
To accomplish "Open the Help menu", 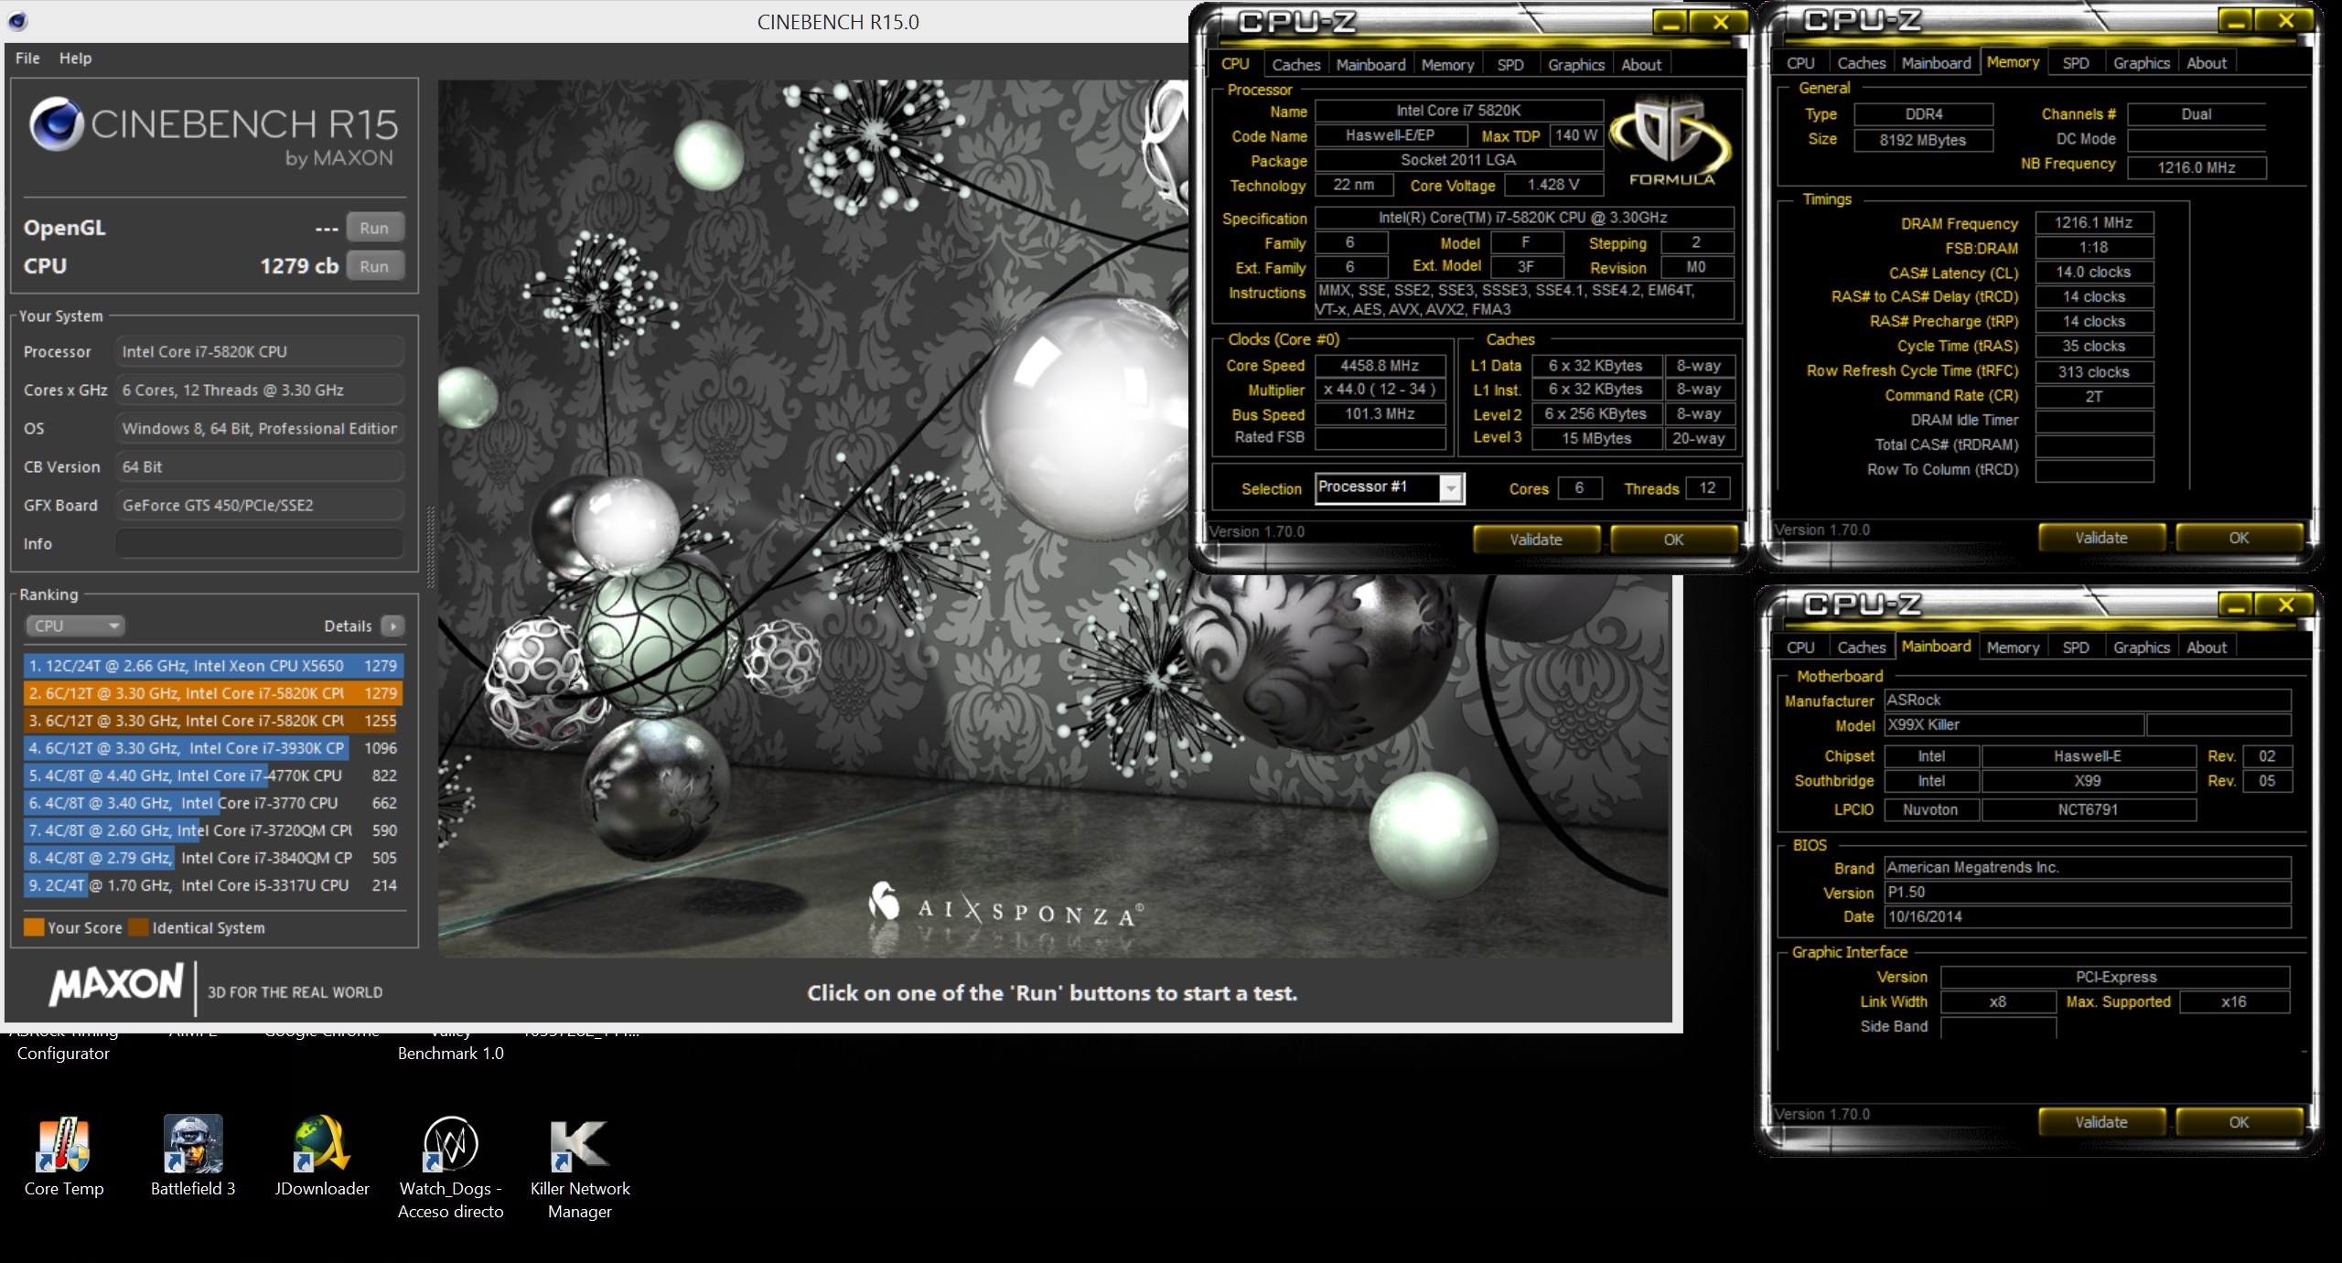I will [75, 58].
